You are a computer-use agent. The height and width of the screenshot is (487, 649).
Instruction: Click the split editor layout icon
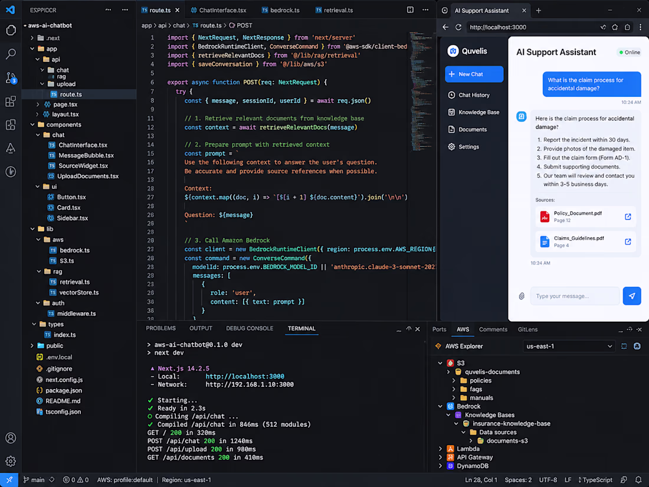[410, 10]
